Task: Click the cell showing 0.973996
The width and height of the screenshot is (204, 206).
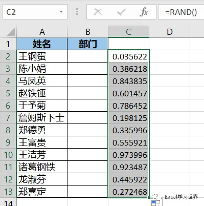Action: point(129,155)
